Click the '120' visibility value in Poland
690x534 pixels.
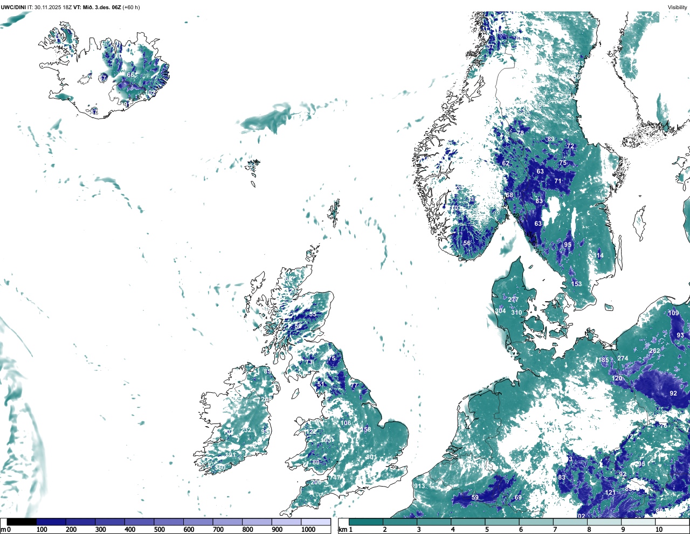tap(617, 378)
